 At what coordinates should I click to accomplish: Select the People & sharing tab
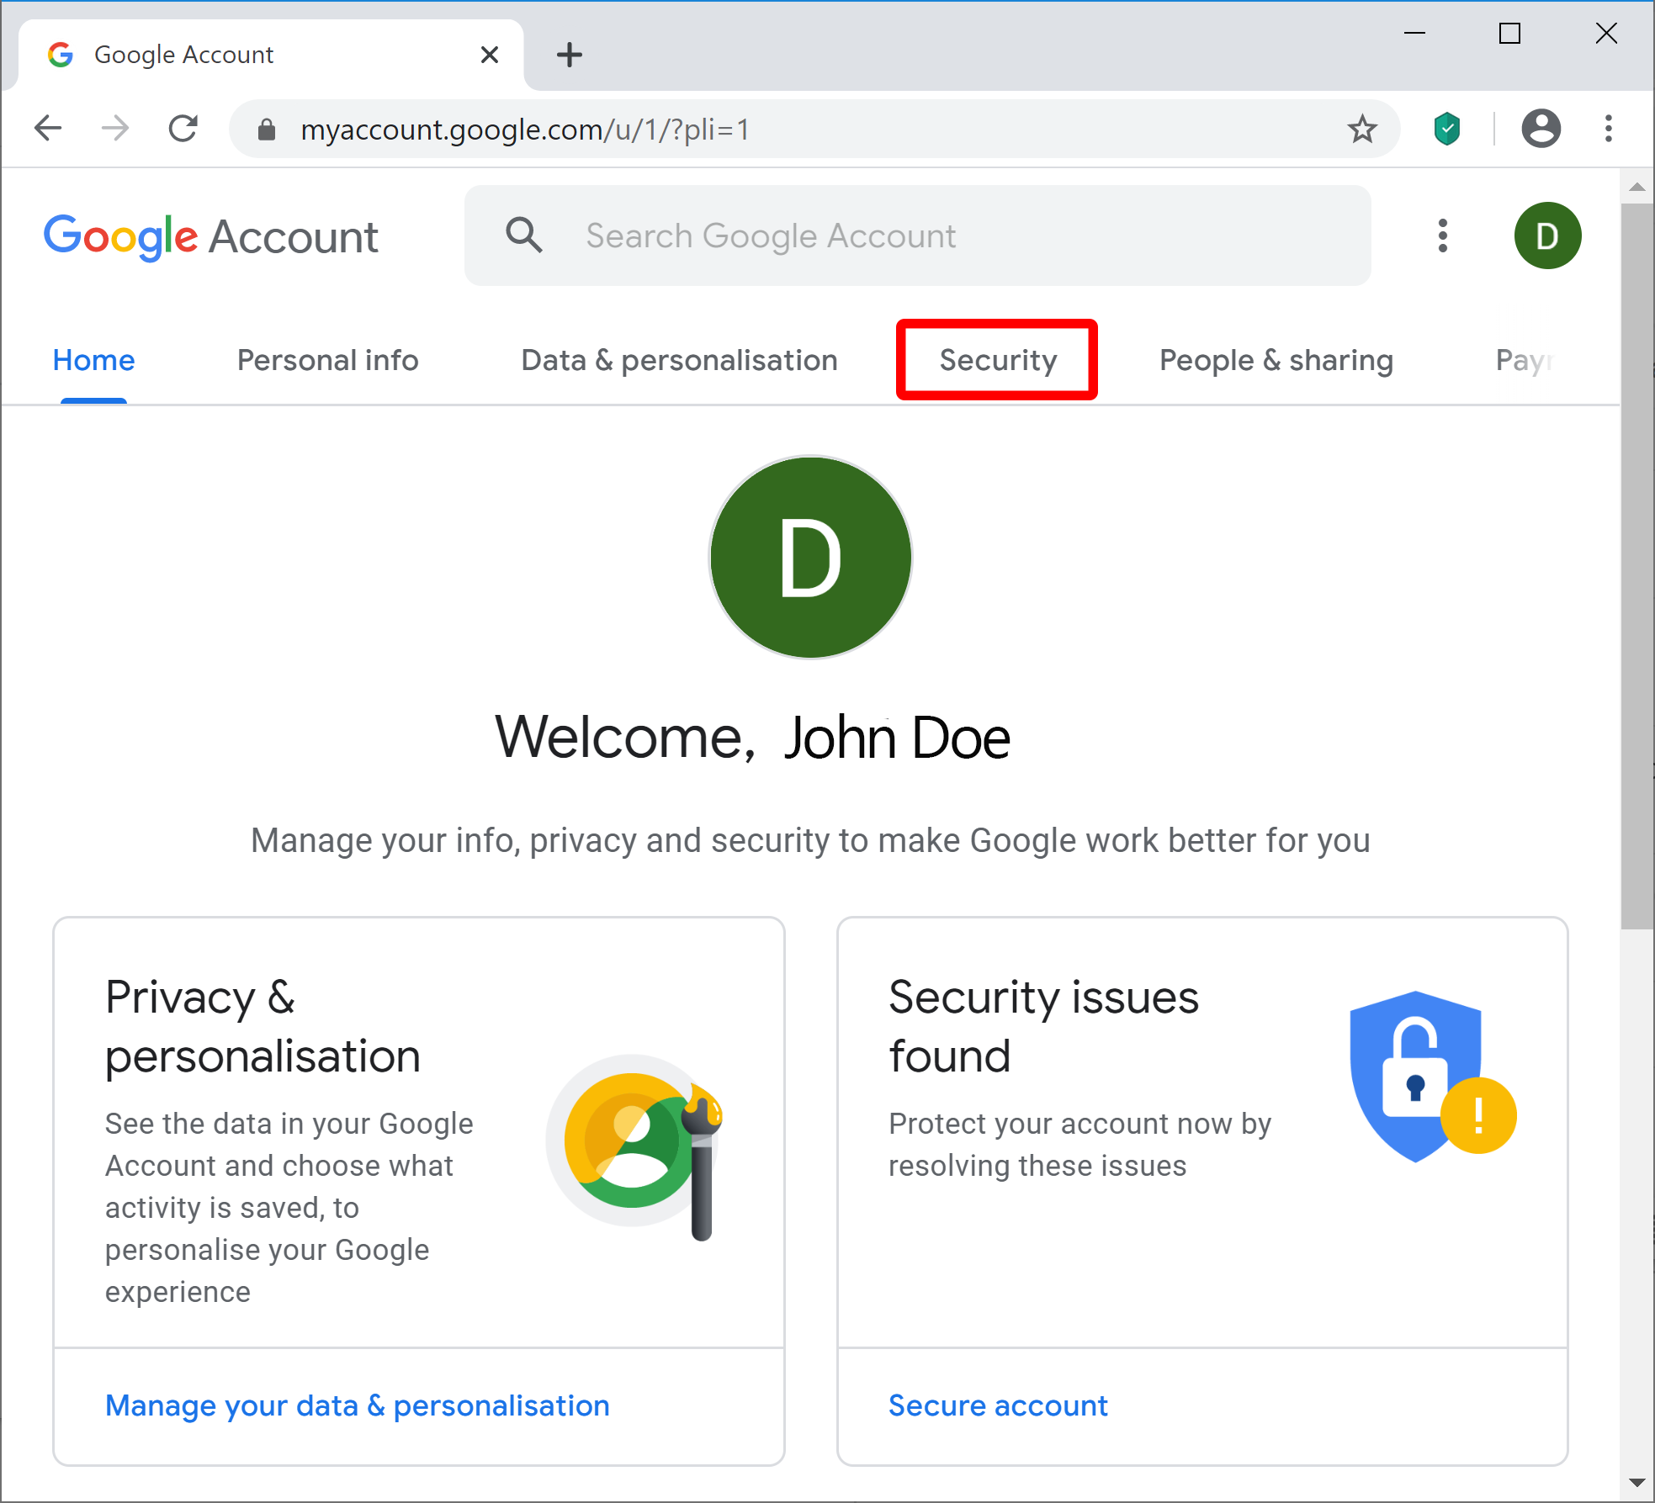click(1276, 360)
